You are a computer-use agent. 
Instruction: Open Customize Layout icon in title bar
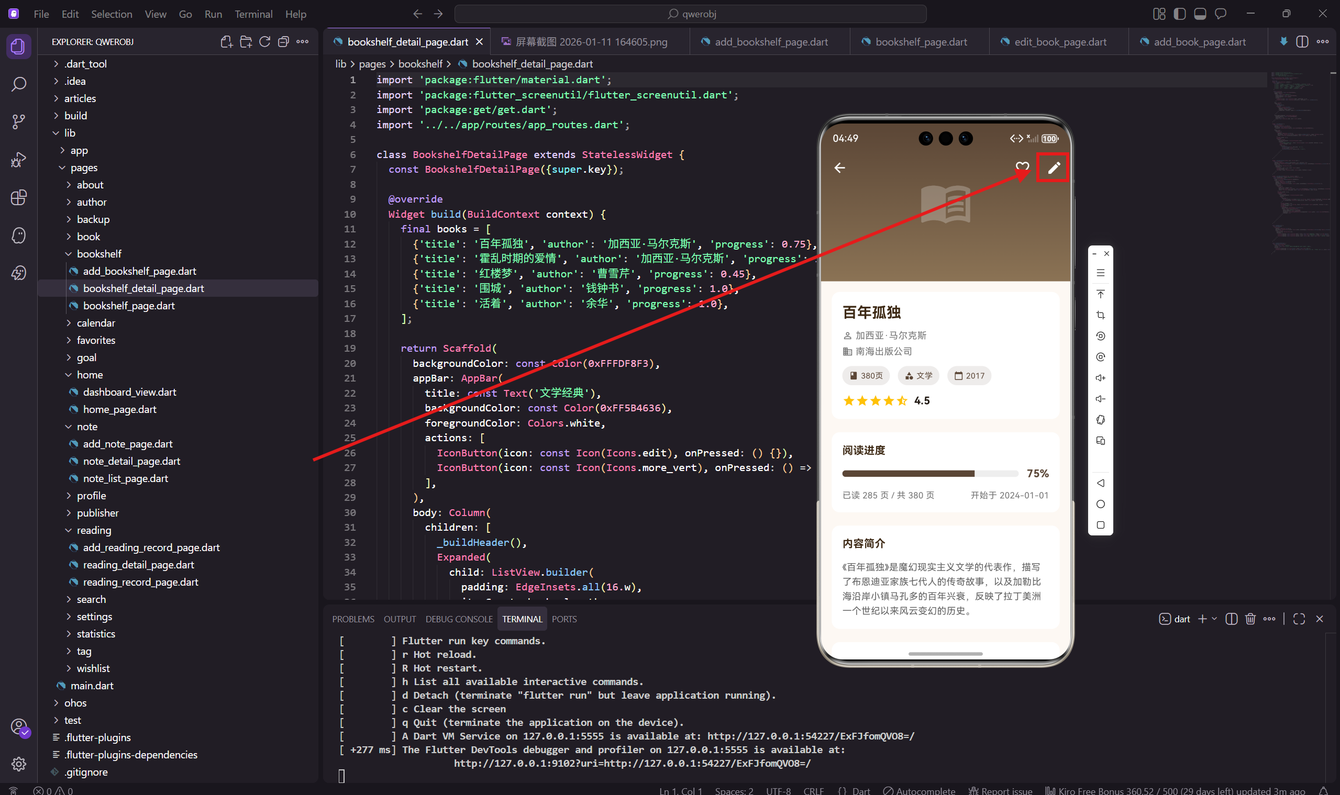click(x=1159, y=14)
